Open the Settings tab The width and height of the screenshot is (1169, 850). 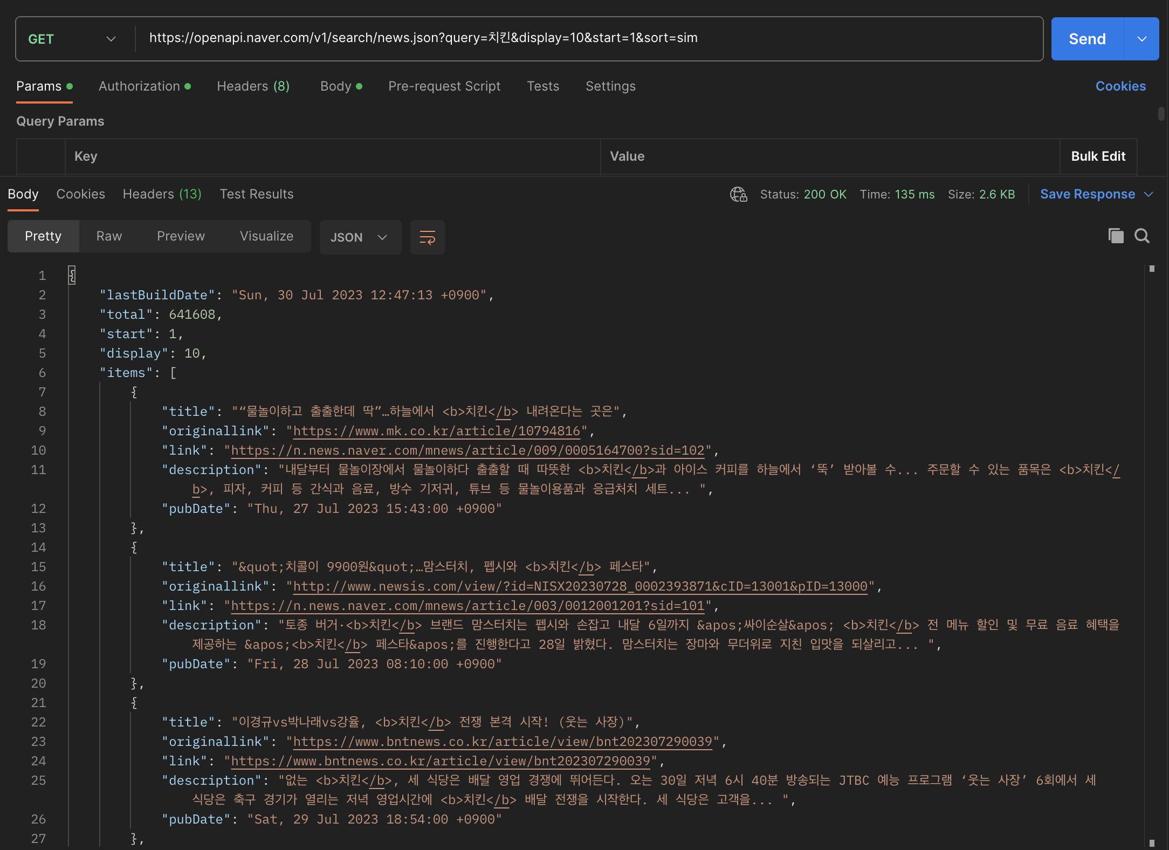click(x=610, y=86)
